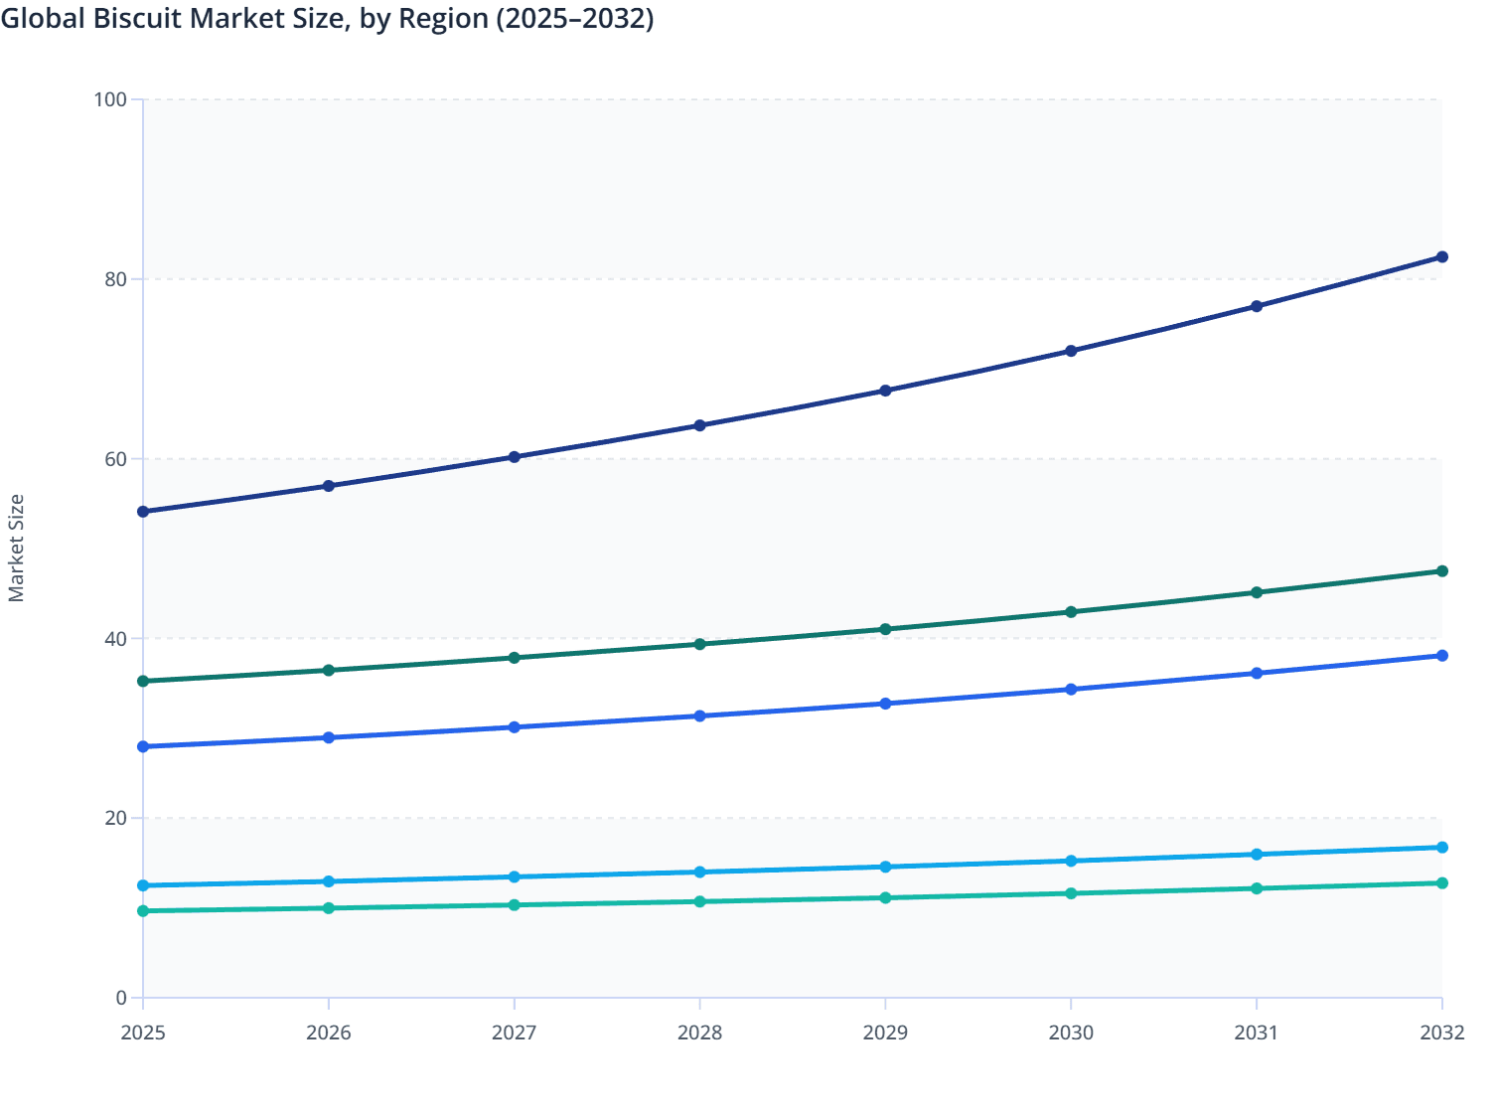Select the 2029 marker on the green line
The width and height of the screenshot is (1498, 1113).
click(885, 628)
